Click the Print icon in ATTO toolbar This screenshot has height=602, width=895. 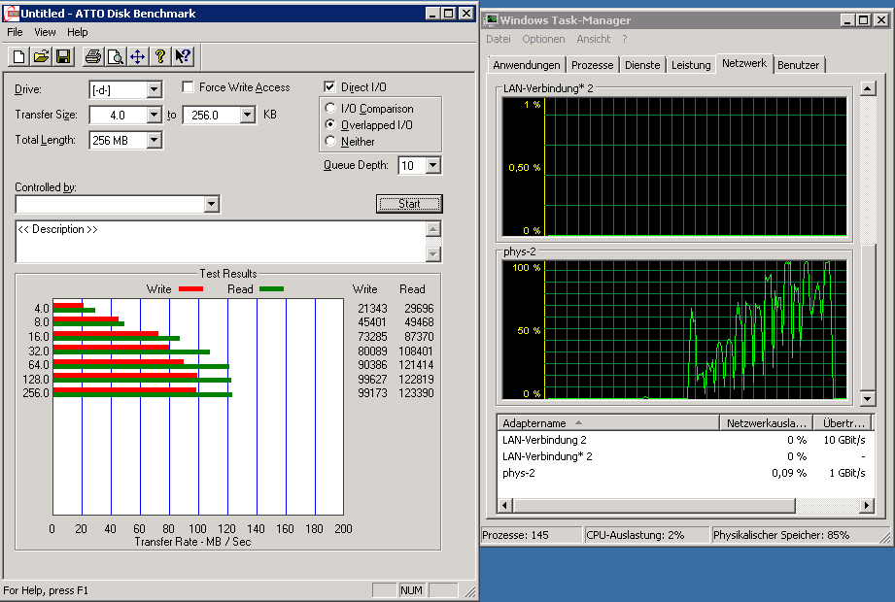pyautogui.click(x=93, y=56)
